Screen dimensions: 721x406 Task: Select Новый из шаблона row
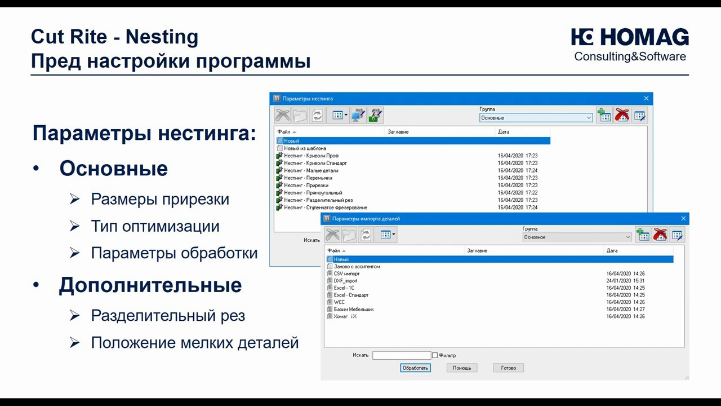pyautogui.click(x=412, y=148)
